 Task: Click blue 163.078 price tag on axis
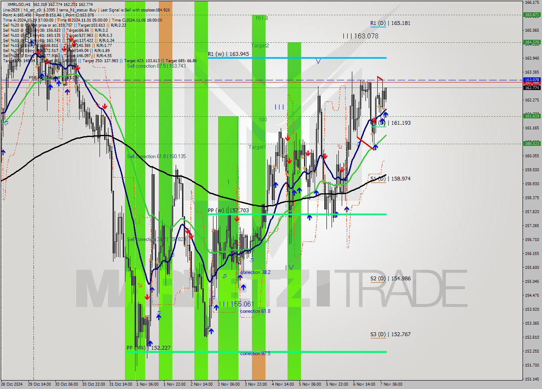pyautogui.click(x=532, y=79)
